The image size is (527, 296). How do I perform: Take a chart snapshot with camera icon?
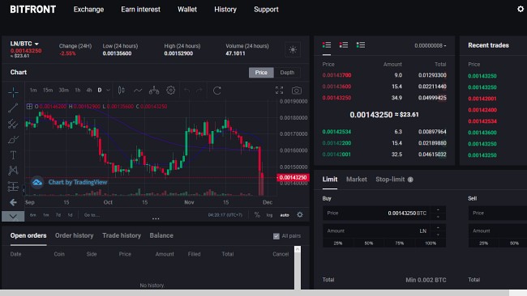click(x=297, y=90)
